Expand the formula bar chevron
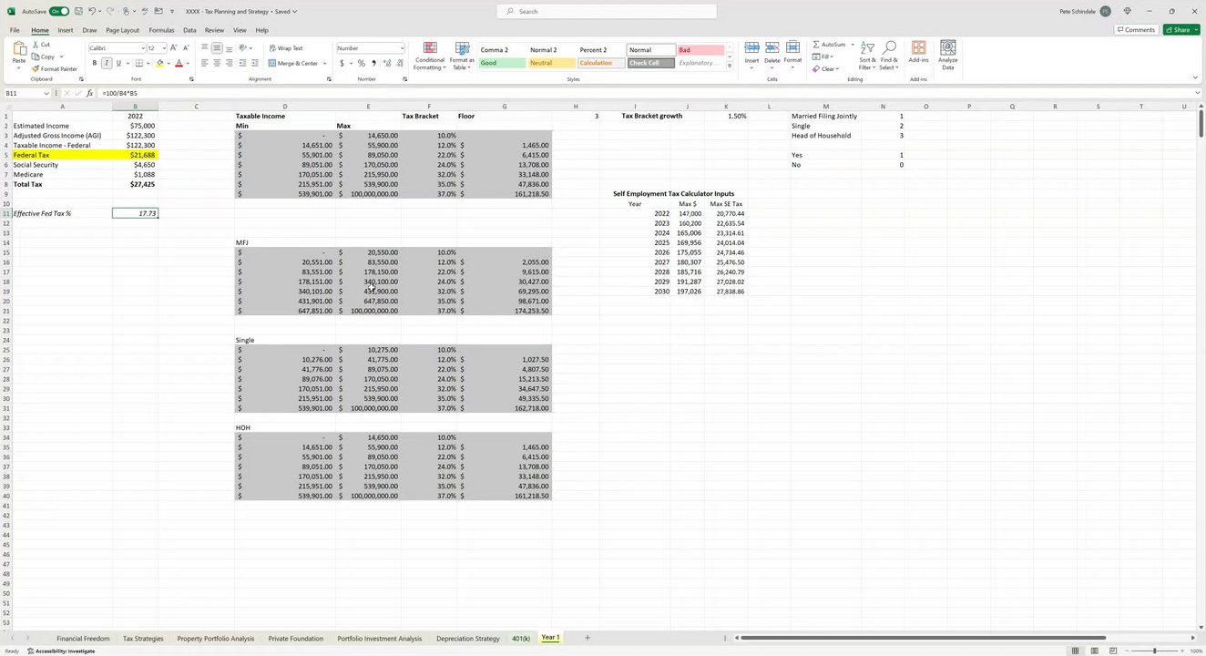The width and height of the screenshot is (1206, 656). (1197, 93)
